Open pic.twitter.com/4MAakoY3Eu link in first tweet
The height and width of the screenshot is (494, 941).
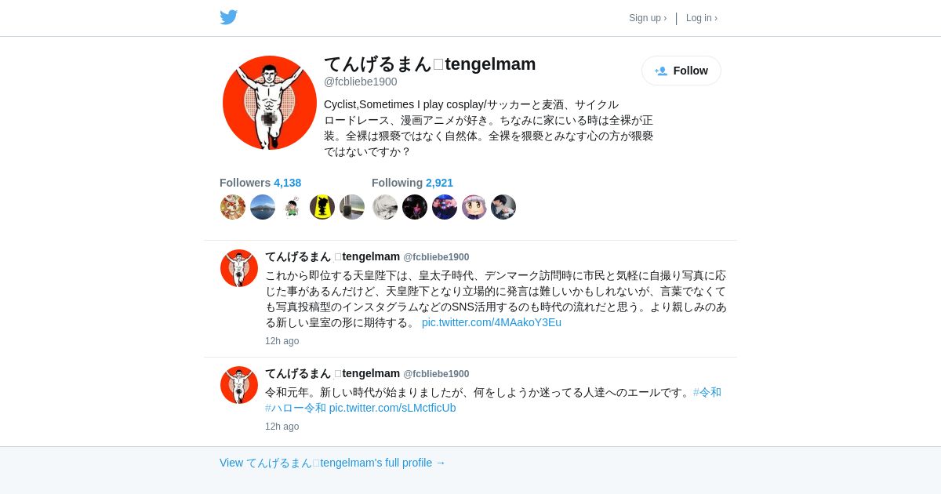pyautogui.click(x=492, y=322)
